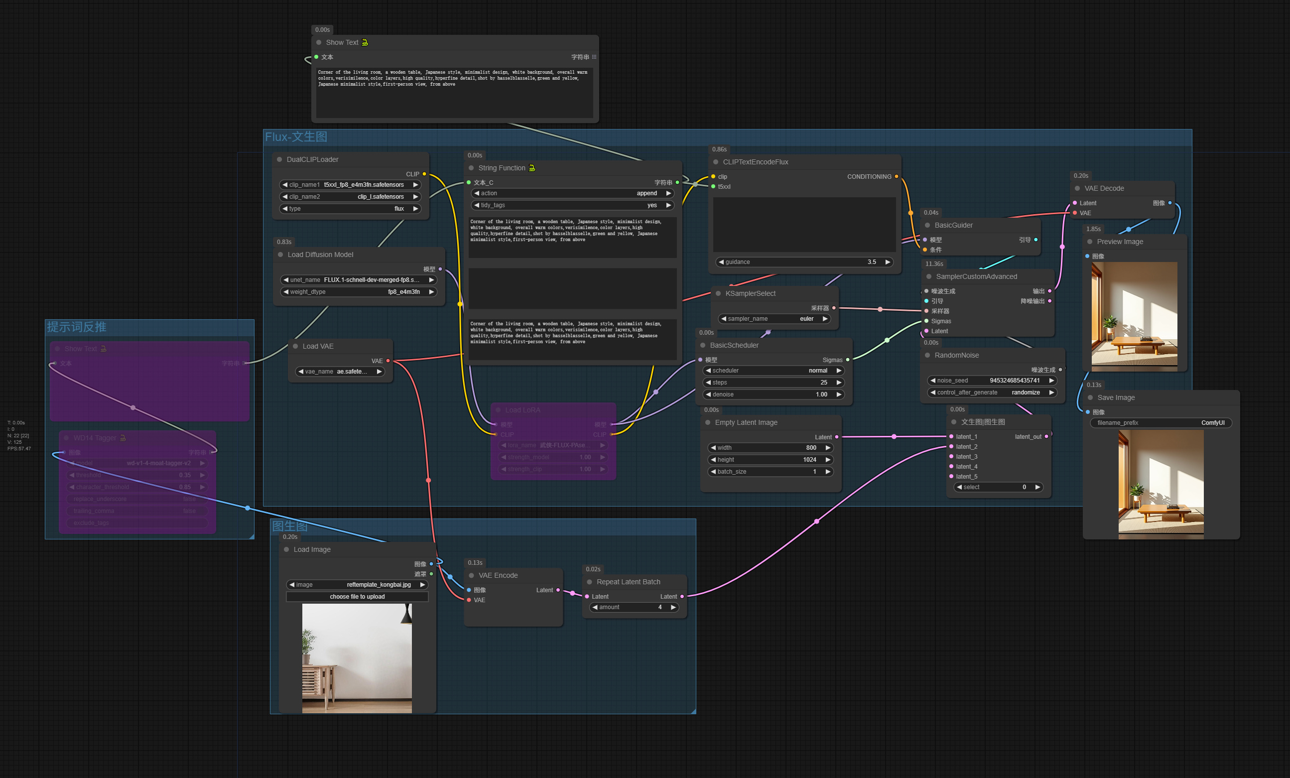Viewport: 1290px width, 778px height.
Task: Collapse DualCLIPLoader node using its title dot
Action: [x=279, y=159]
